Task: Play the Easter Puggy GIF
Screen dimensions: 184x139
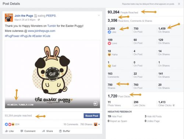Action: click(52, 74)
